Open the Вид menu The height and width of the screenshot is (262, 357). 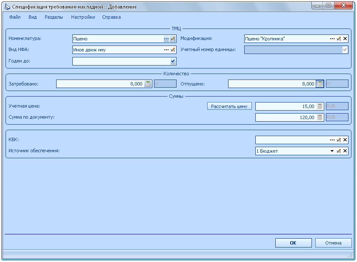(33, 17)
